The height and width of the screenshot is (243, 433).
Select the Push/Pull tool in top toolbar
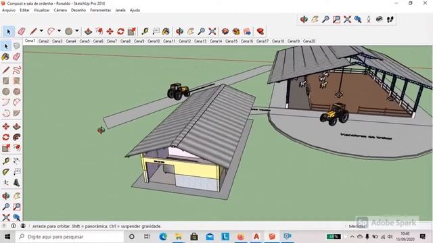click(88, 32)
